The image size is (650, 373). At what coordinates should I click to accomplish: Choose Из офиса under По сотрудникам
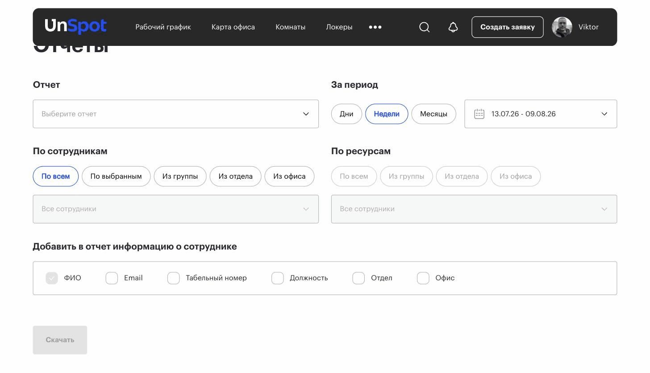click(289, 176)
